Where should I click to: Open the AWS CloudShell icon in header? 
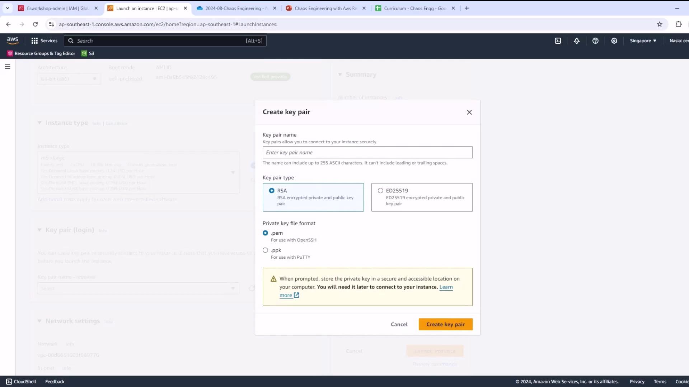point(558,41)
